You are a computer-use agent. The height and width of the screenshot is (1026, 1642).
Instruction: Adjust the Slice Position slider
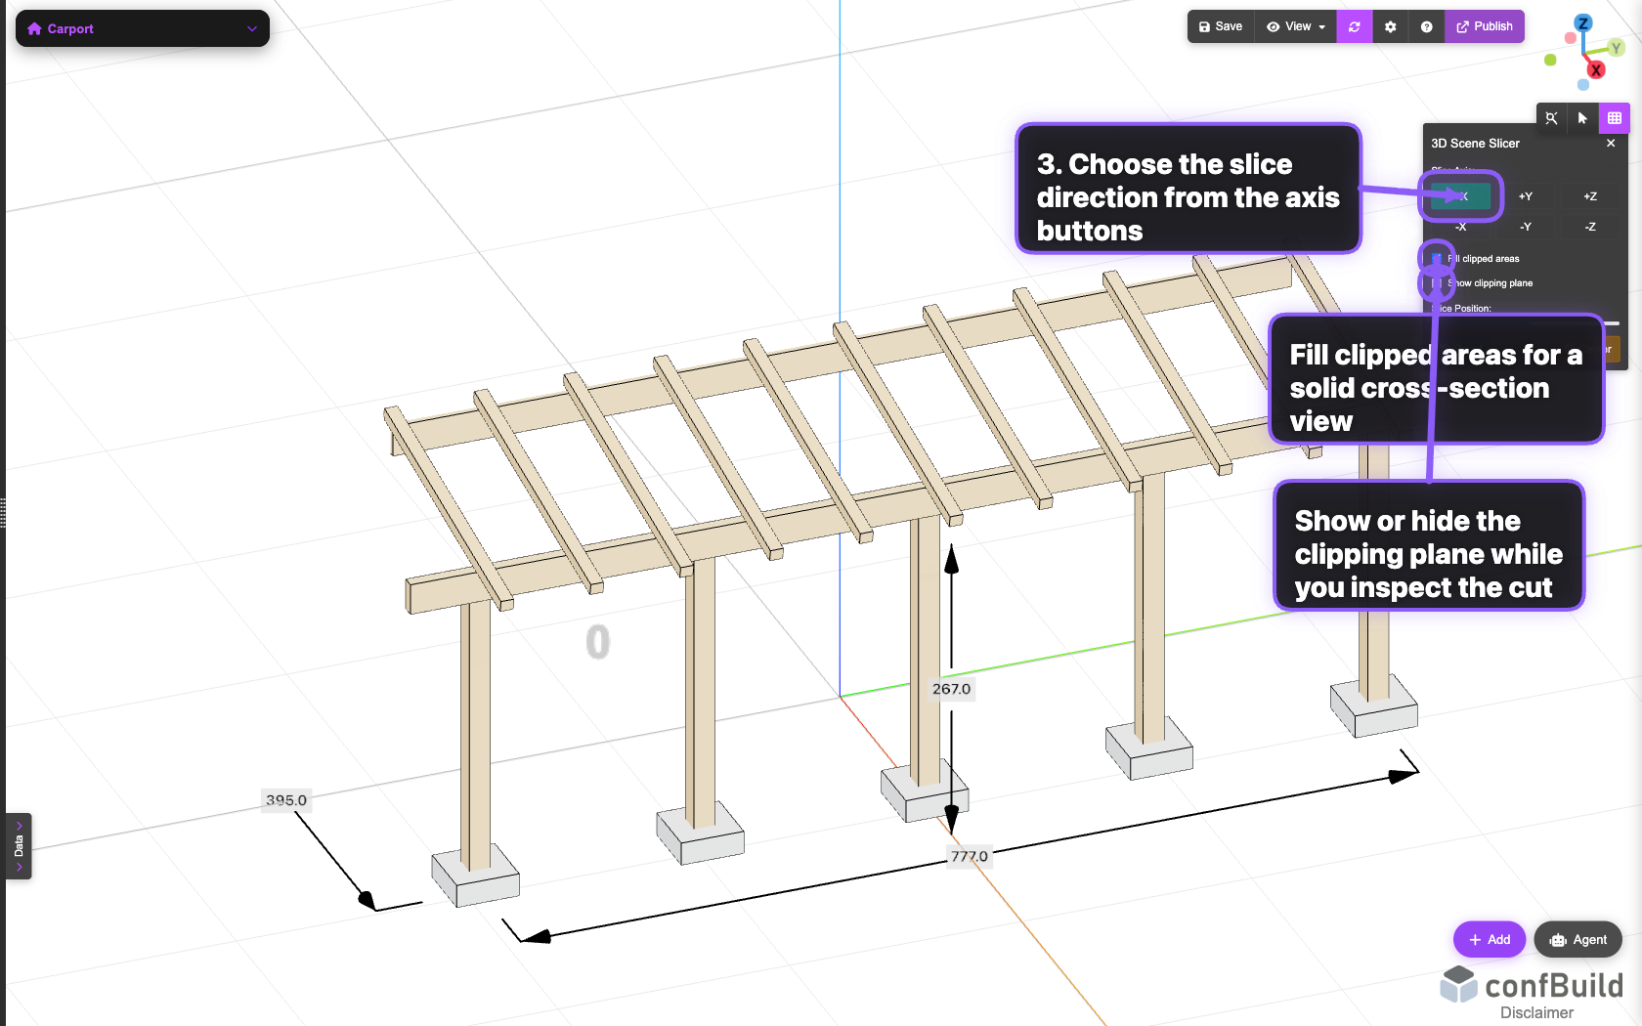(1612, 322)
